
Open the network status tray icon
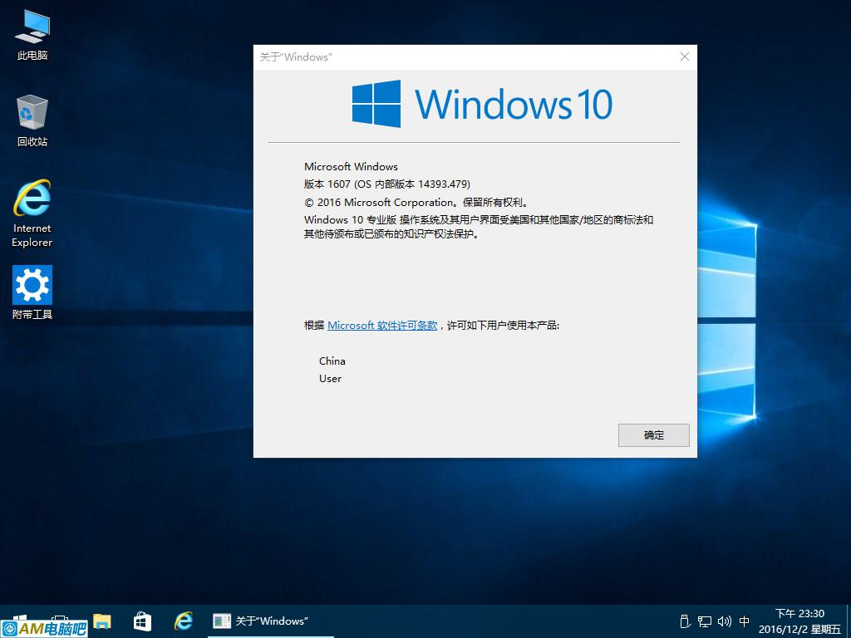pos(705,621)
